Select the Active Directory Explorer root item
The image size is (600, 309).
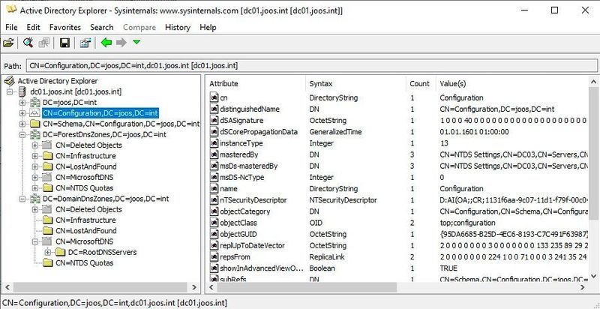[58, 81]
